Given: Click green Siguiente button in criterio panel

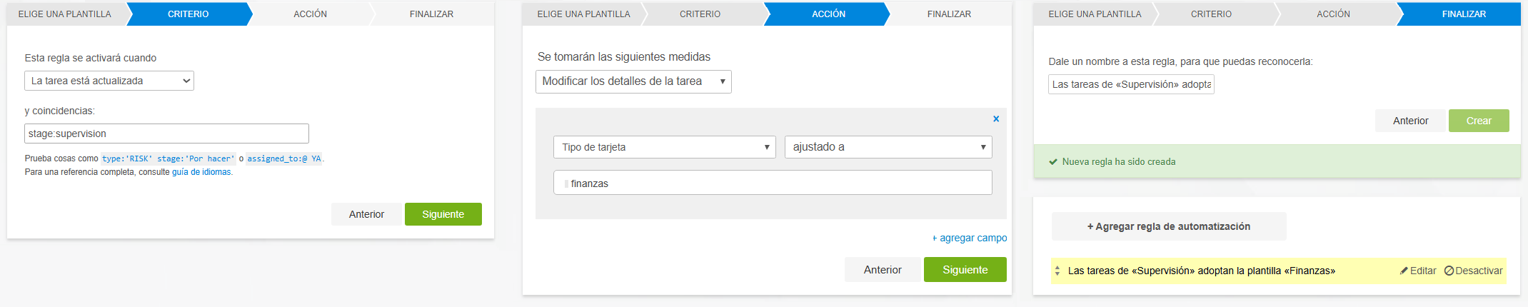Looking at the screenshot, I should pos(443,214).
